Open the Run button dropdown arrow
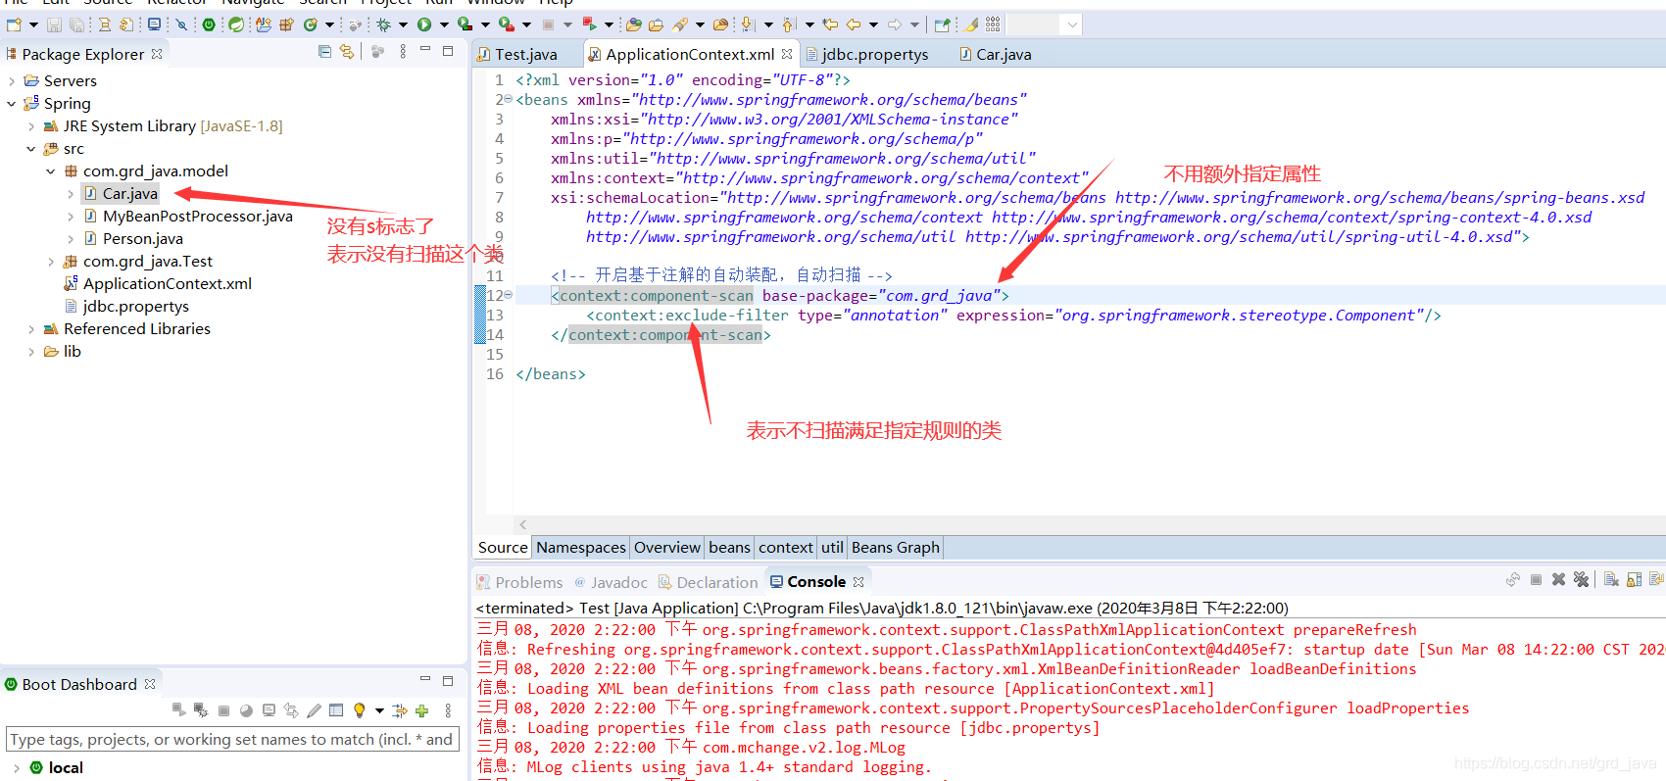The image size is (1666, 781). (x=444, y=24)
